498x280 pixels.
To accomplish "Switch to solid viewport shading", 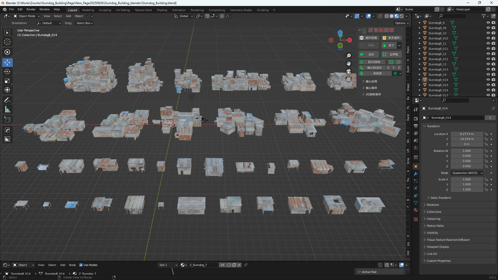I will 392,16.
